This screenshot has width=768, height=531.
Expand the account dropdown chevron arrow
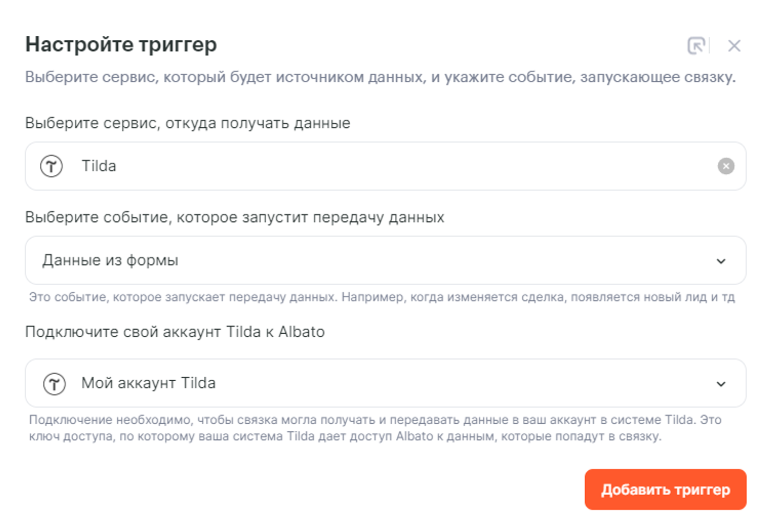point(721,384)
